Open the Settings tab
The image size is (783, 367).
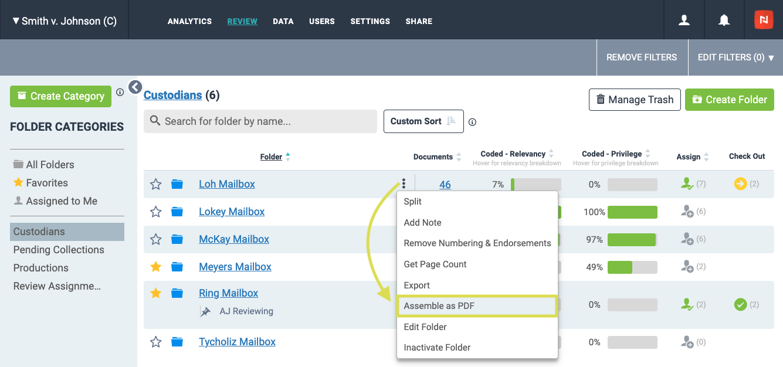tap(370, 21)
